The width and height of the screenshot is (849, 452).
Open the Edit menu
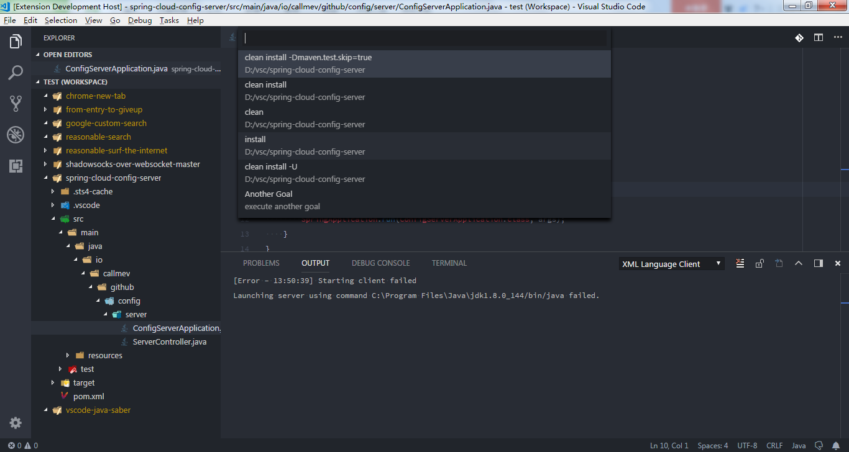tap(30, 20)
